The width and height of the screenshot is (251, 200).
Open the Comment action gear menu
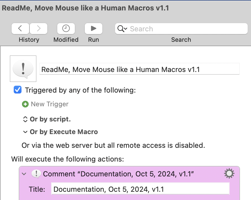[229, 173]
